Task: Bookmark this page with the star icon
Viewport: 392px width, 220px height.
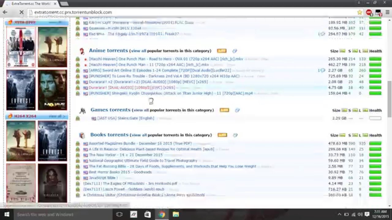Action: point(360,12)
